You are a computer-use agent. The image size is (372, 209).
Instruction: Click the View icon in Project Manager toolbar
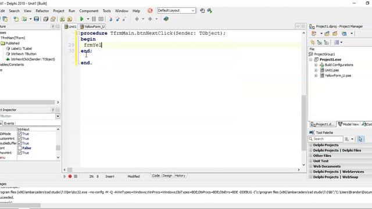click(344, 34)
